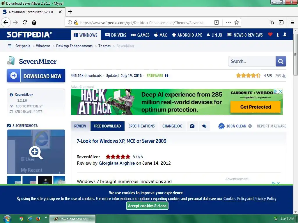Viewport: 298px width, 223px height.
Task: Open Windows Start button
Action: tap(7, 219)
